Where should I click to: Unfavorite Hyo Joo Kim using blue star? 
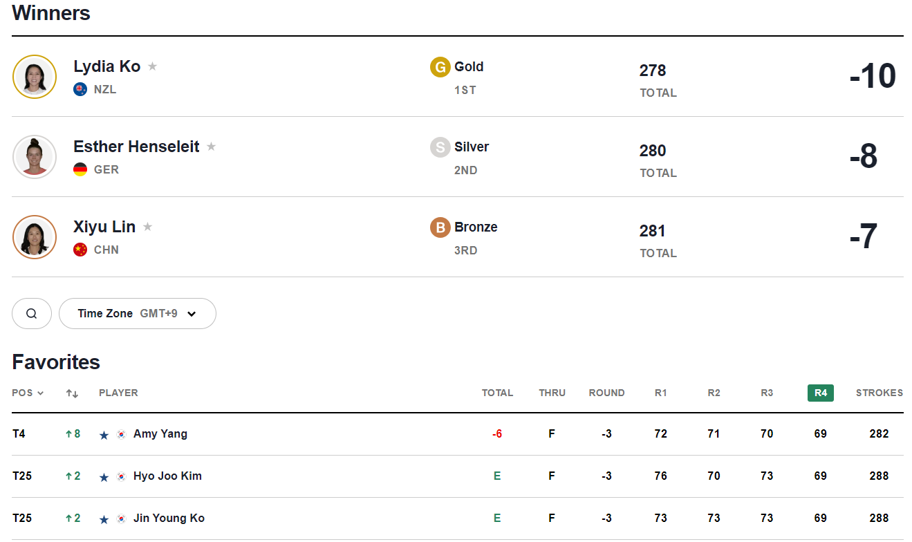(x=104, y=477)
